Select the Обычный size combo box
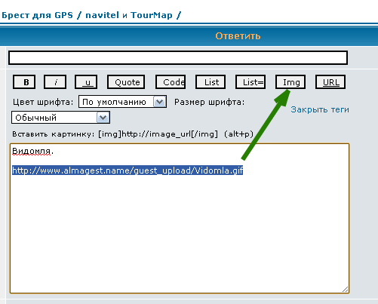Screen dimensions: 378x304 click(x=60, y=118)
